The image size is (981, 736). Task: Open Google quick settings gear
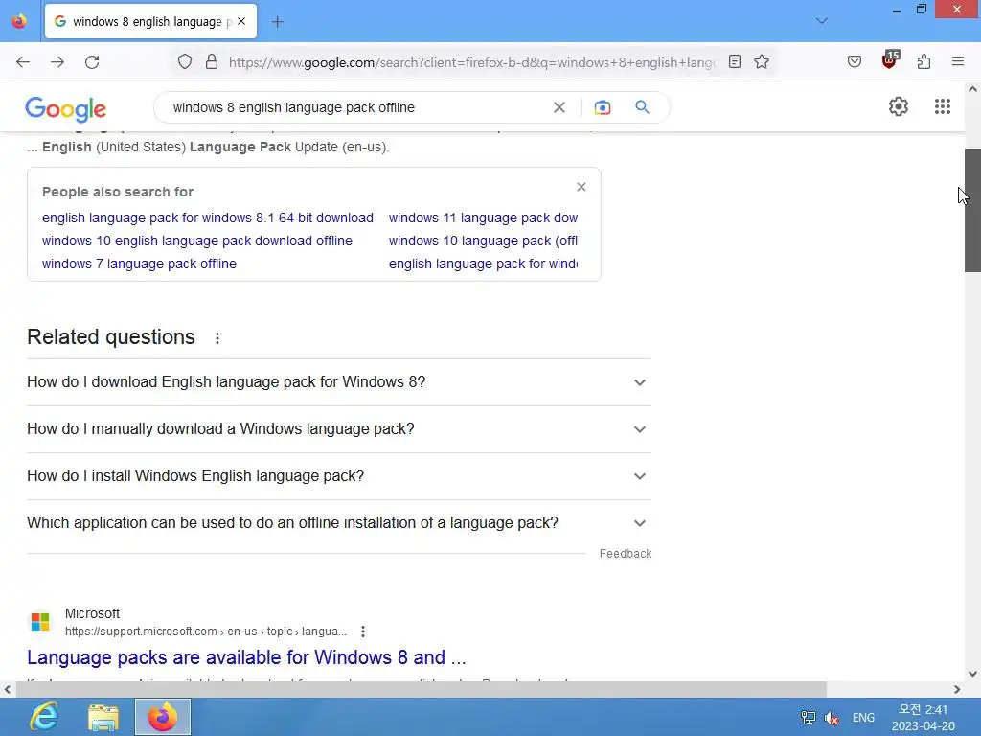[x=899, y=106]
